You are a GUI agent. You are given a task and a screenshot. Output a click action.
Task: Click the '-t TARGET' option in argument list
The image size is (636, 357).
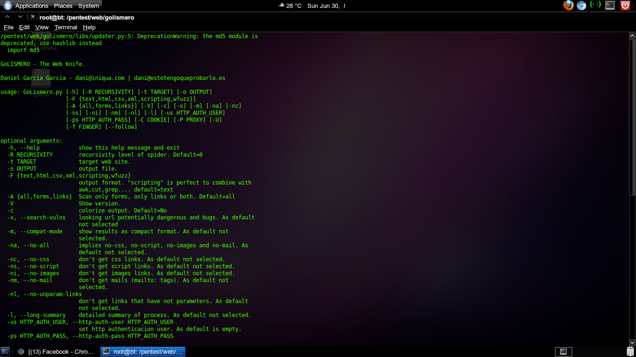[x=21, y=162]
